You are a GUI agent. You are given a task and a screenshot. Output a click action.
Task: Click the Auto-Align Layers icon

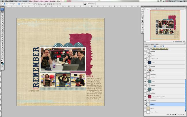(x=60, y=4)
